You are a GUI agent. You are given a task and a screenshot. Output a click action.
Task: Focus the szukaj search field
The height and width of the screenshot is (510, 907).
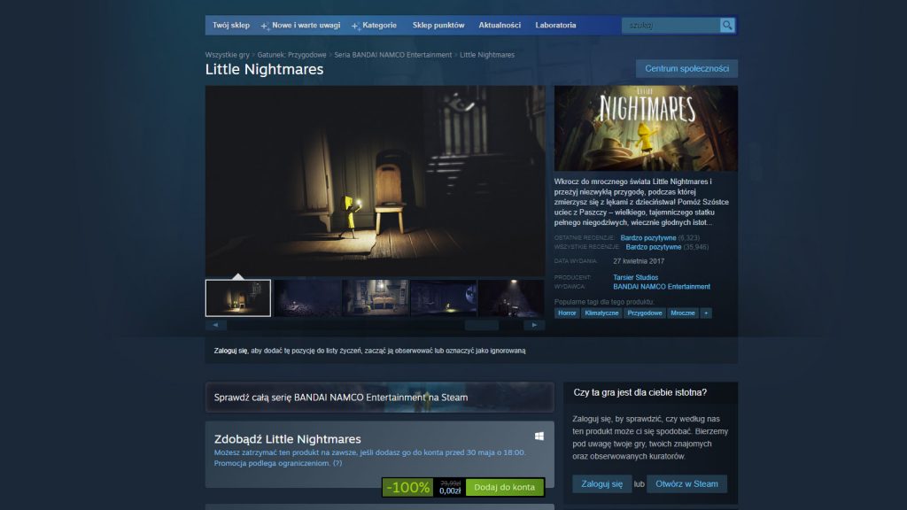click(x=671, y=26)
